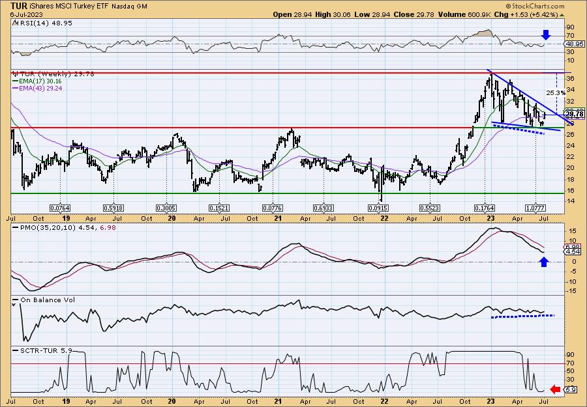Screen dimensions: 587x407
Task: Click the PMO(35,20,10) indicator legend
Action: click(65, 227)
